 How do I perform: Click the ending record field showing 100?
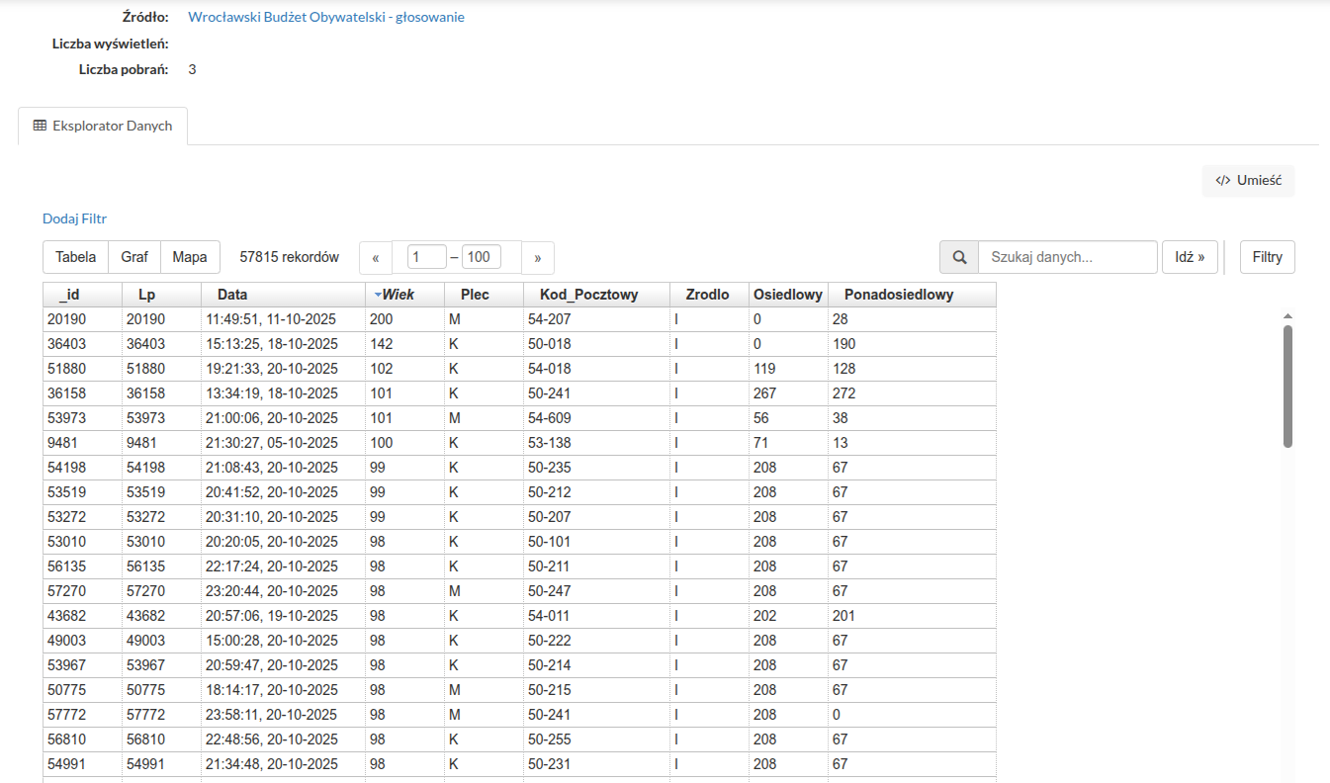481,257
